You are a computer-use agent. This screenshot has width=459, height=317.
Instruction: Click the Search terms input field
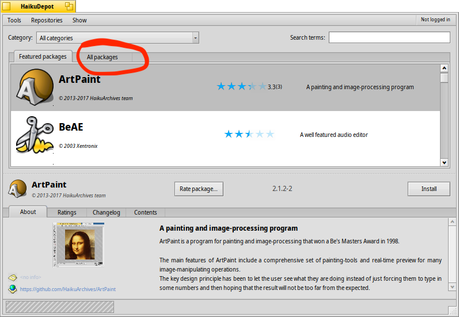pos(389,37)
